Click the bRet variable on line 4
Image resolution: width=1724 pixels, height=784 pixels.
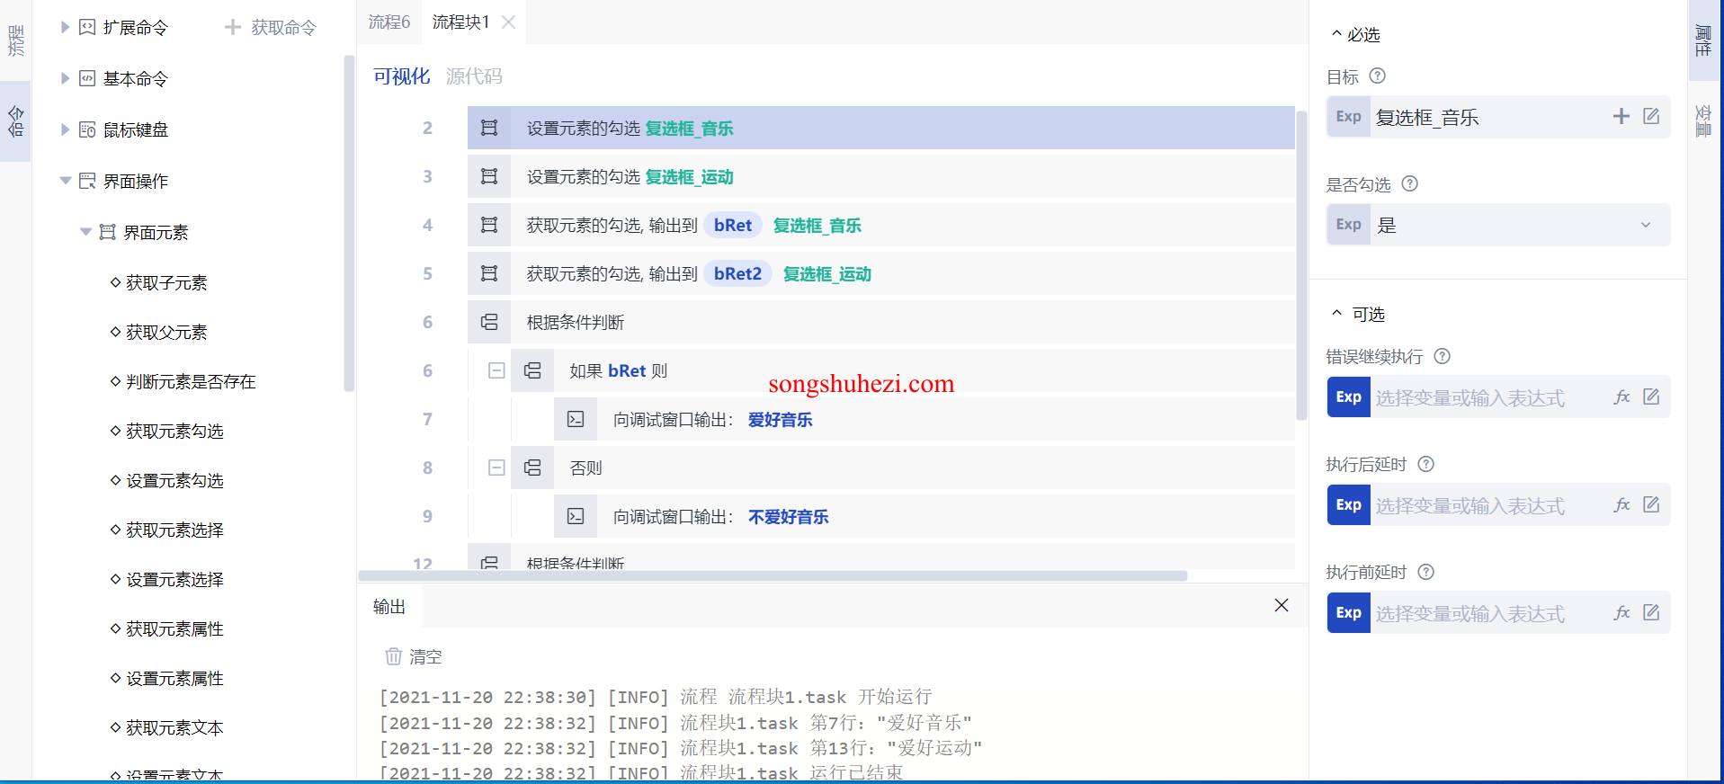point(733,226)
